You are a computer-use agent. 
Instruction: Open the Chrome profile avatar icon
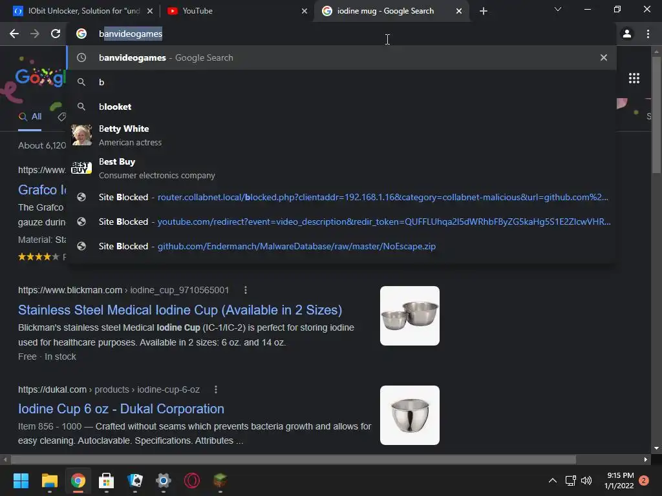(x=627, y=34)
